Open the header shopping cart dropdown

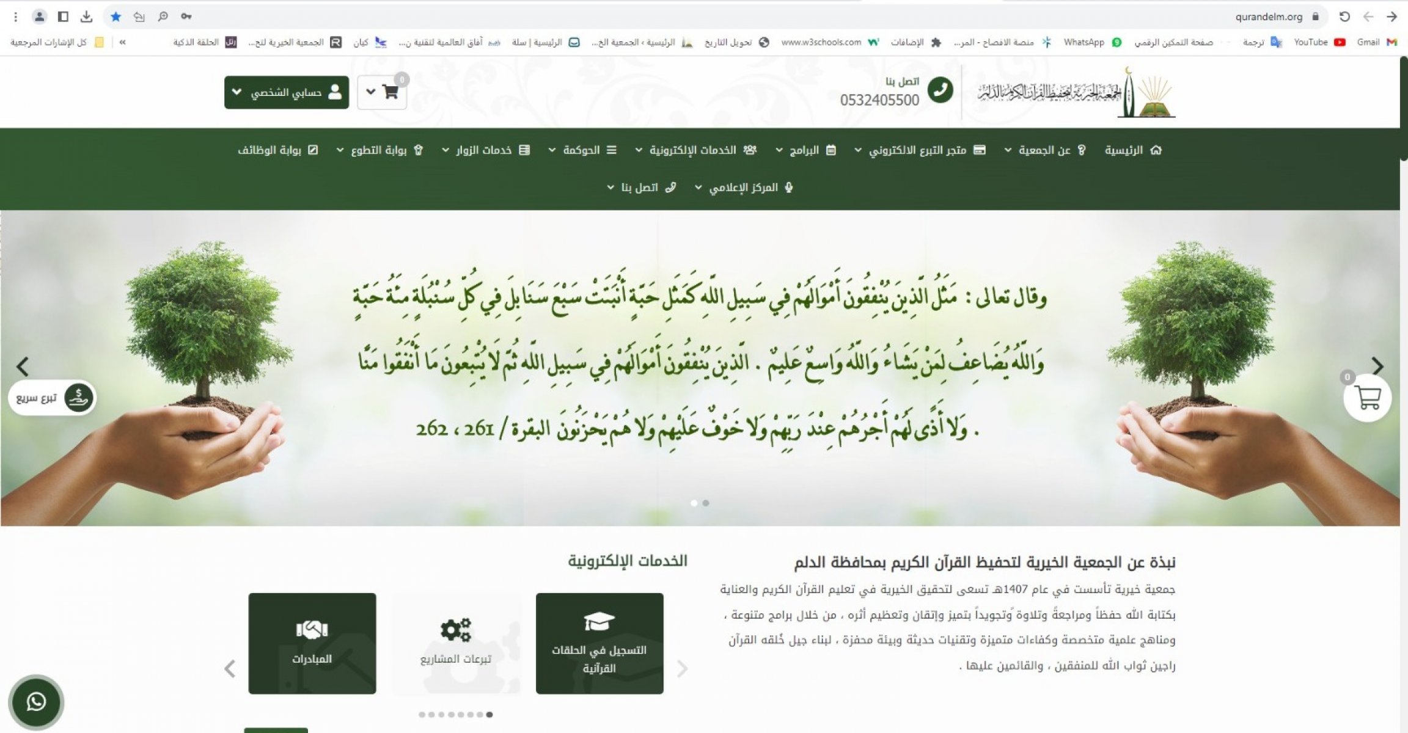pyautogui.click(x=382, y=92)
